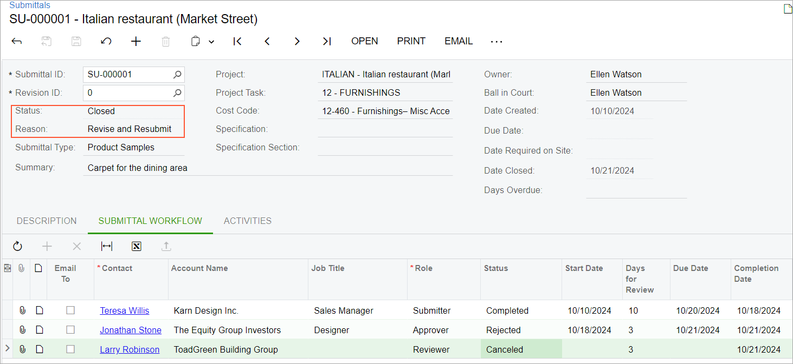Open clipboard dropdown arrow in toolbar
This screenshot has width=793, height=364.
[211, 42]
